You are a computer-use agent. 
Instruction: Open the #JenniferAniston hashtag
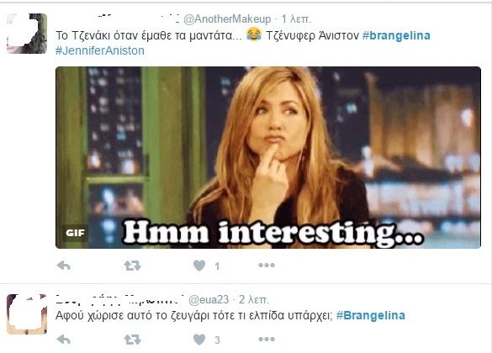coord(100,50)
